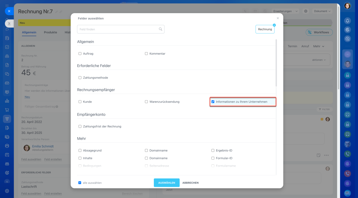Check the Kunde checkbox
This screenshot has height=198, width=358.
(80, 102)
